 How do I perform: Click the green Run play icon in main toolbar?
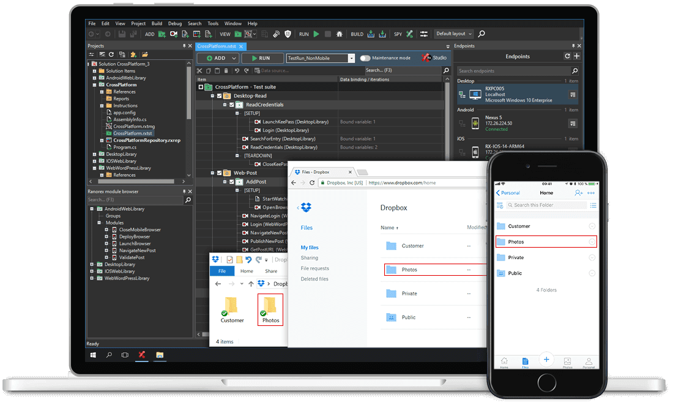(316, 34)
